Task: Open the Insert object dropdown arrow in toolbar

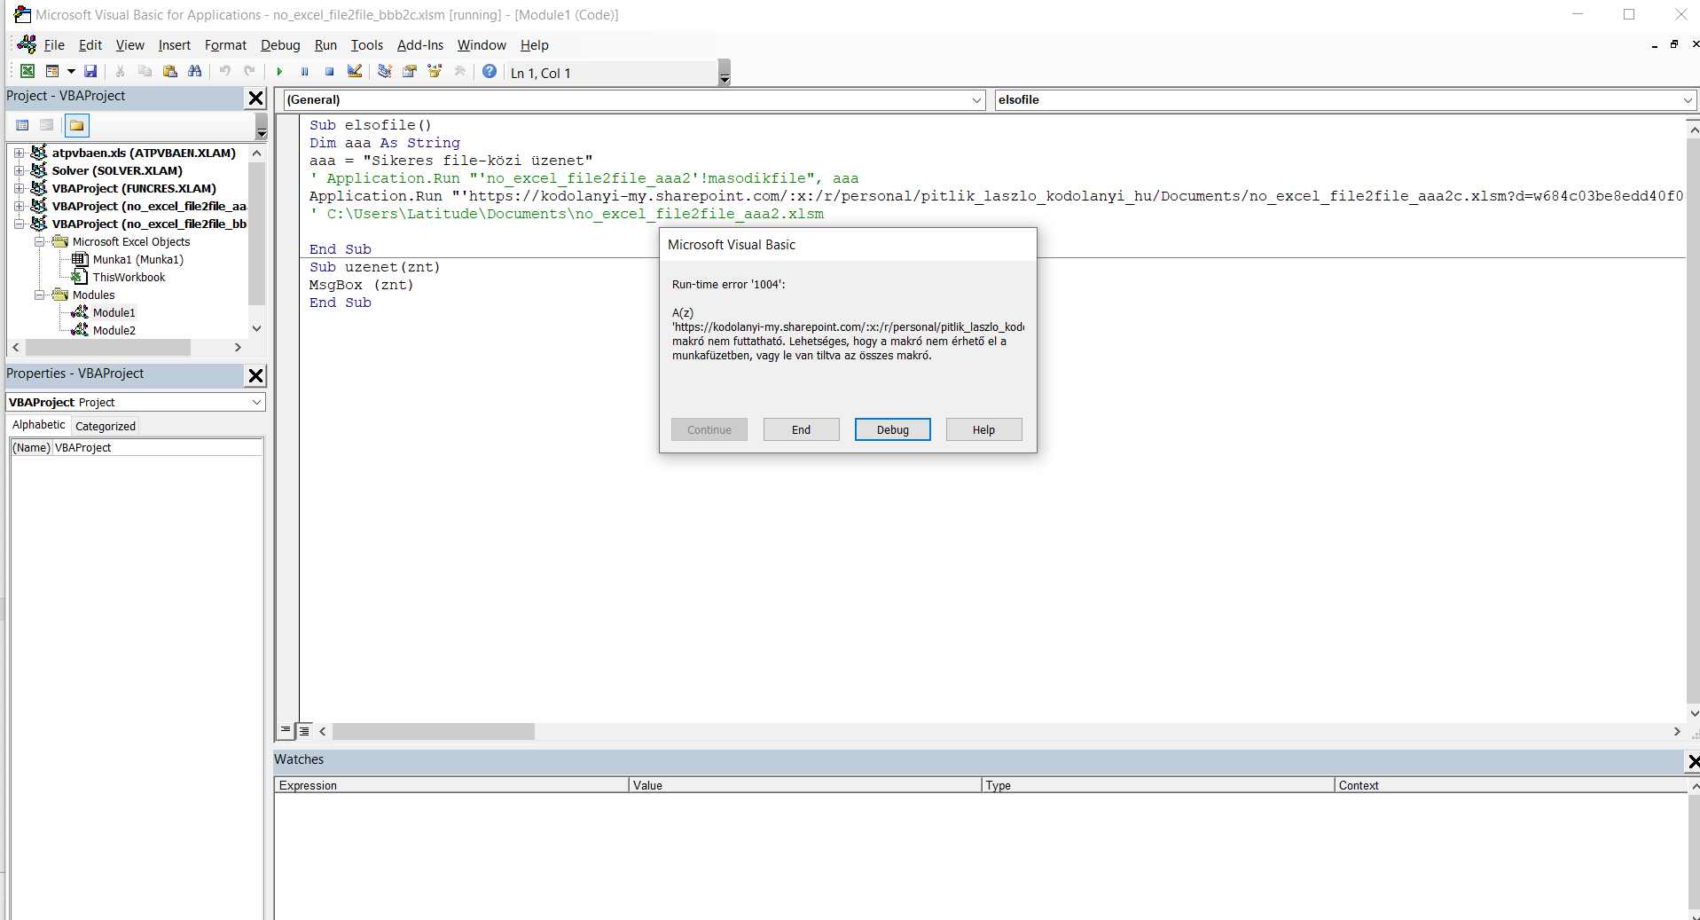Action: pyautogui.click(x=71, y=72)
